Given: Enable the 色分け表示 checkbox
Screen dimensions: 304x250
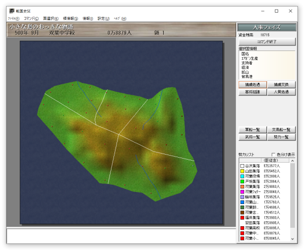Looking at the screenshot, I should tap(274, 155).
